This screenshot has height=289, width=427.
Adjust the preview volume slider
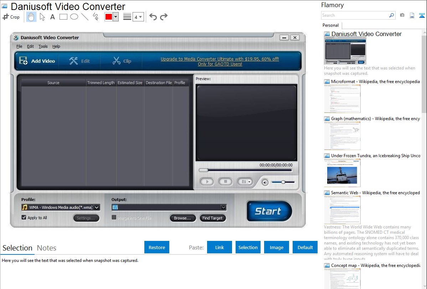(283, 182)
